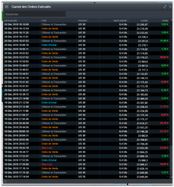This screenshot has height=187, width=174.
Task: Click the Rechercher search field
Action: 35,14
